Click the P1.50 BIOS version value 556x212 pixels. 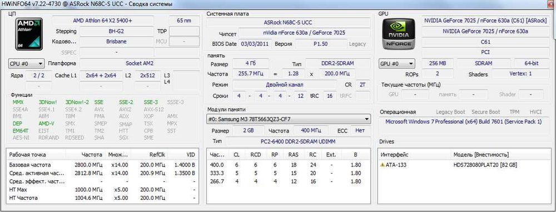(321, 44)
